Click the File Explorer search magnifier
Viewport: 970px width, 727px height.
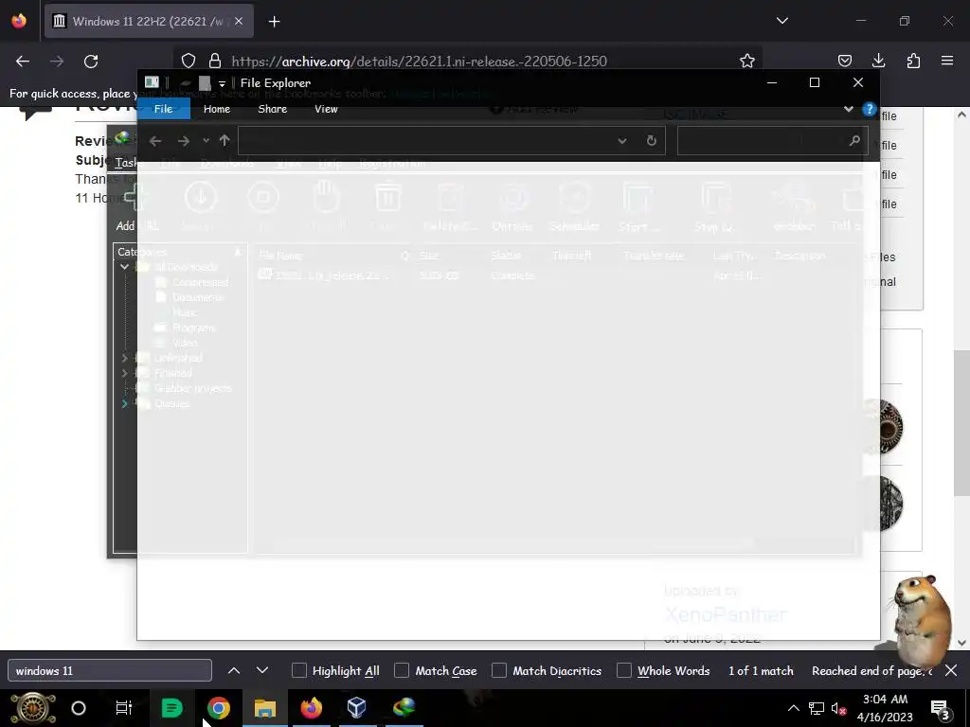pyautogui.click(x=854, y=140)
